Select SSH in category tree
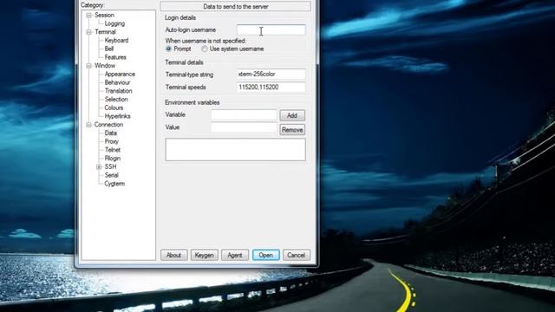 click(110, 166)
